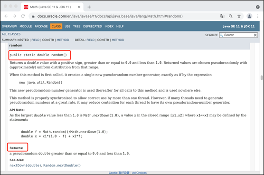Click the 'SUMMARY: NESTED' label text
264x175 pixels.
(x=15, y=40)
